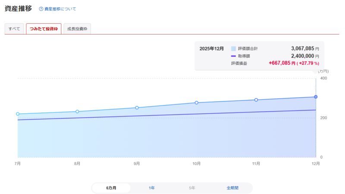Click the highlighted 12月 data point

pyautogui.click(x=316, y=97)
